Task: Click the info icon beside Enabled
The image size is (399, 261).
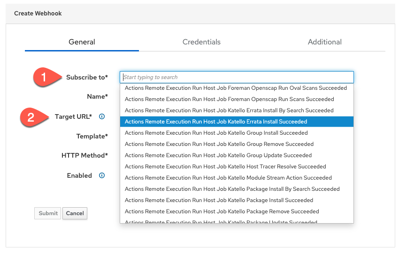Action: click(x=102, y=175)
